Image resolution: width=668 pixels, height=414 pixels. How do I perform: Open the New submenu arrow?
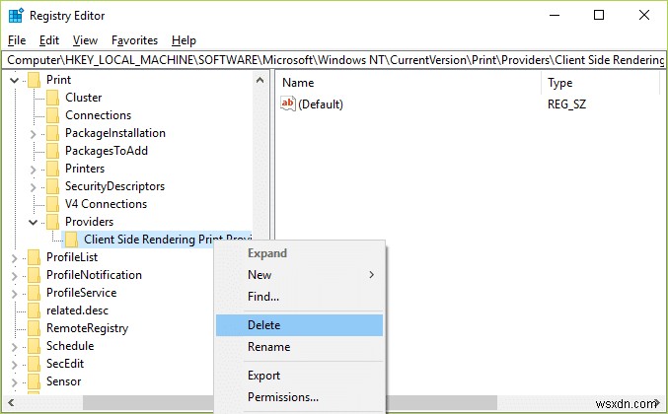(x=372, y=275)
